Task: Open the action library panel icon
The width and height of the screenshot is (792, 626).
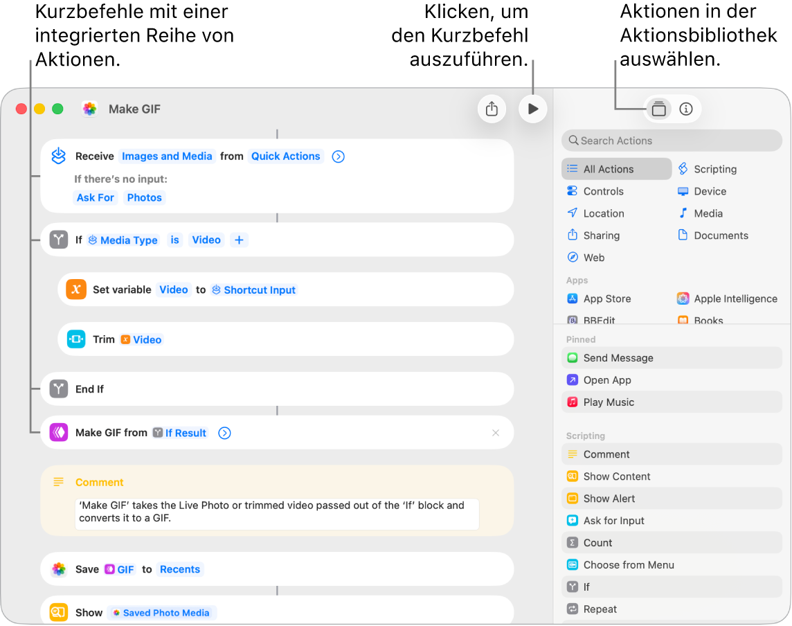Action: click(x=658, y=109)
